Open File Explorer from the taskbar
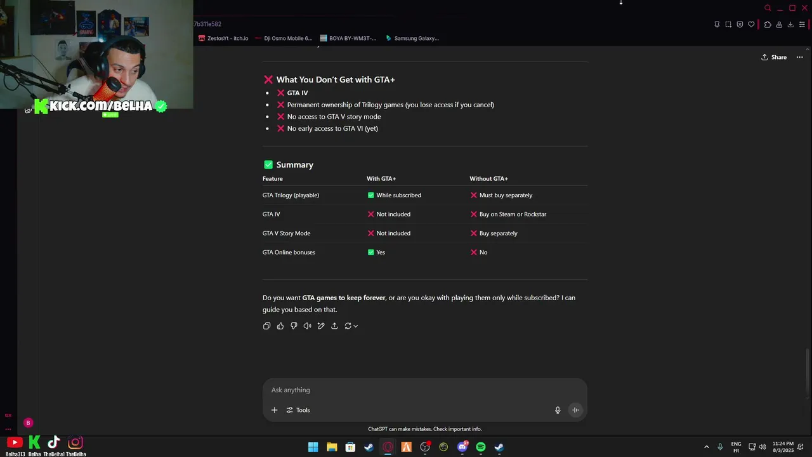The height and width of the screenshot is (457, 812). [332, 447]
